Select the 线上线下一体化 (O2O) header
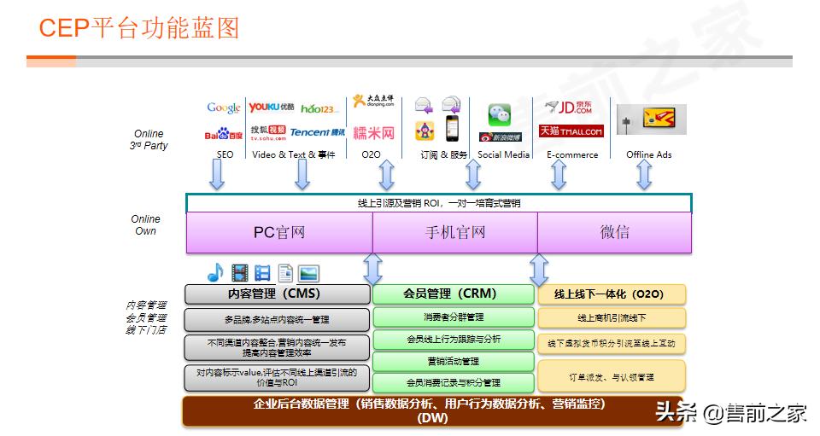820x436 pixels. pos(612,294)
